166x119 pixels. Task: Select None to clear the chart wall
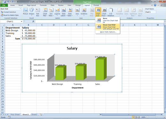point(108,20)
